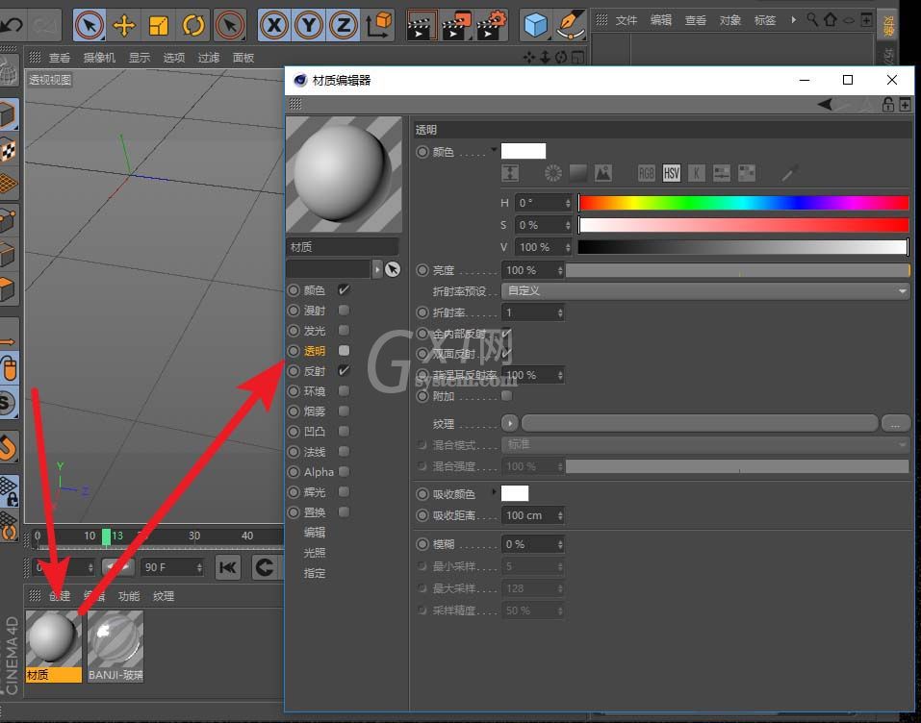Open the viewport 摄像机 menu
This screenshot has height=723, width=921.
click(99, 58)
